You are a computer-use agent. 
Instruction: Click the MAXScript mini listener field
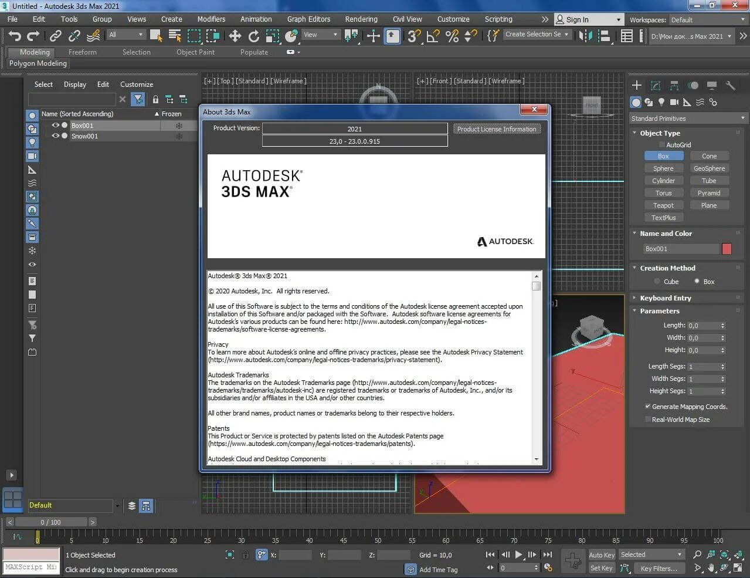31,567
